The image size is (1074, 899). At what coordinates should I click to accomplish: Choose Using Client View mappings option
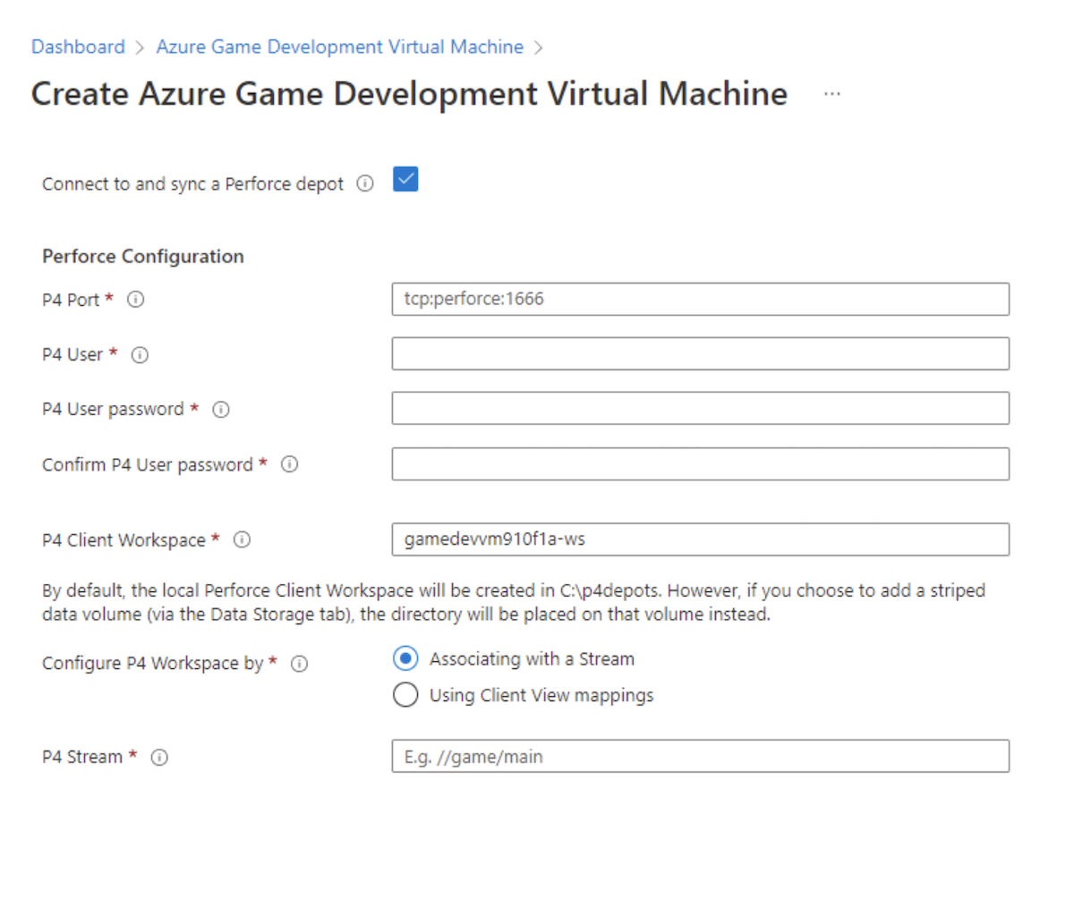pos(405,695)
